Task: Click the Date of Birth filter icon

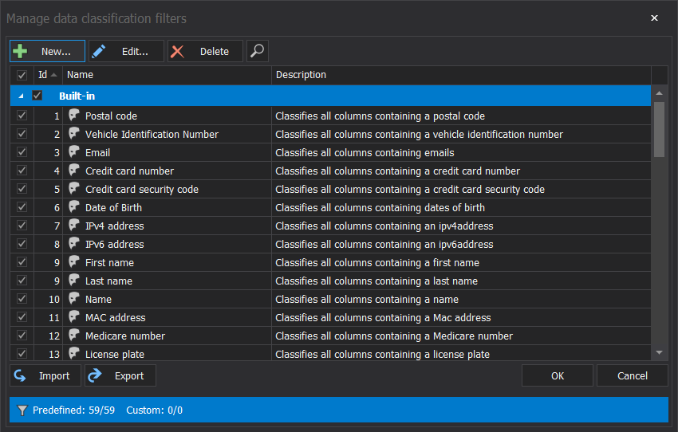Action: click(74, 207)
